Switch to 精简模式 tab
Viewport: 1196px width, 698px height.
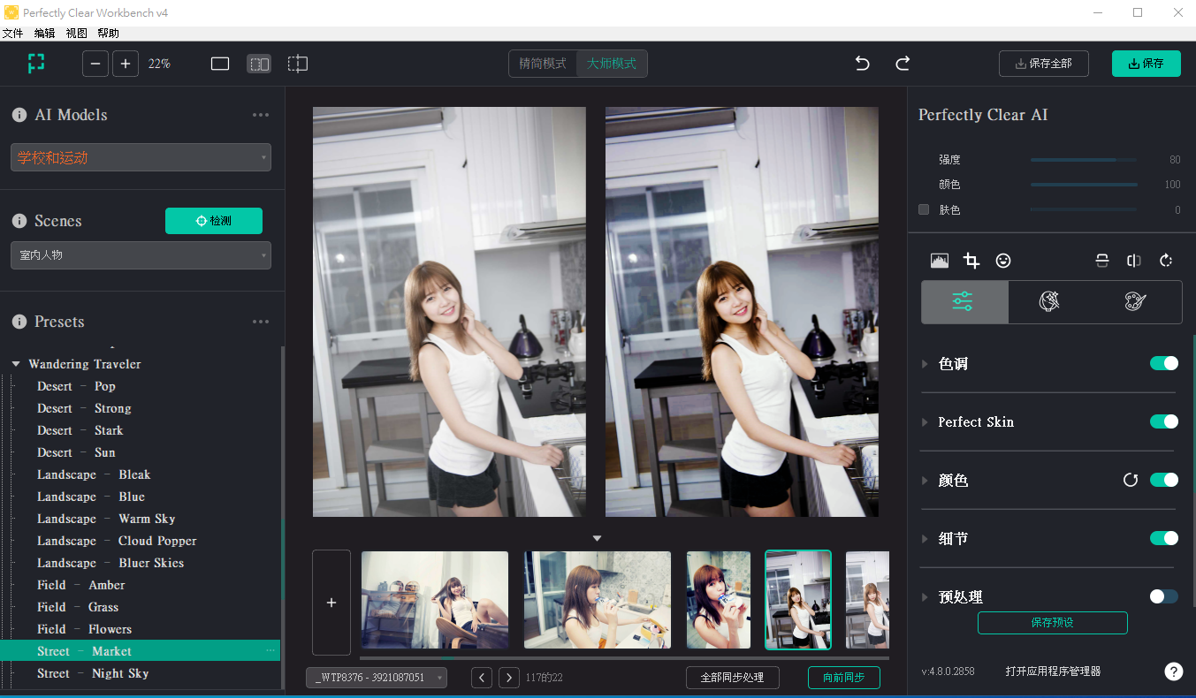tap(543, 64)
